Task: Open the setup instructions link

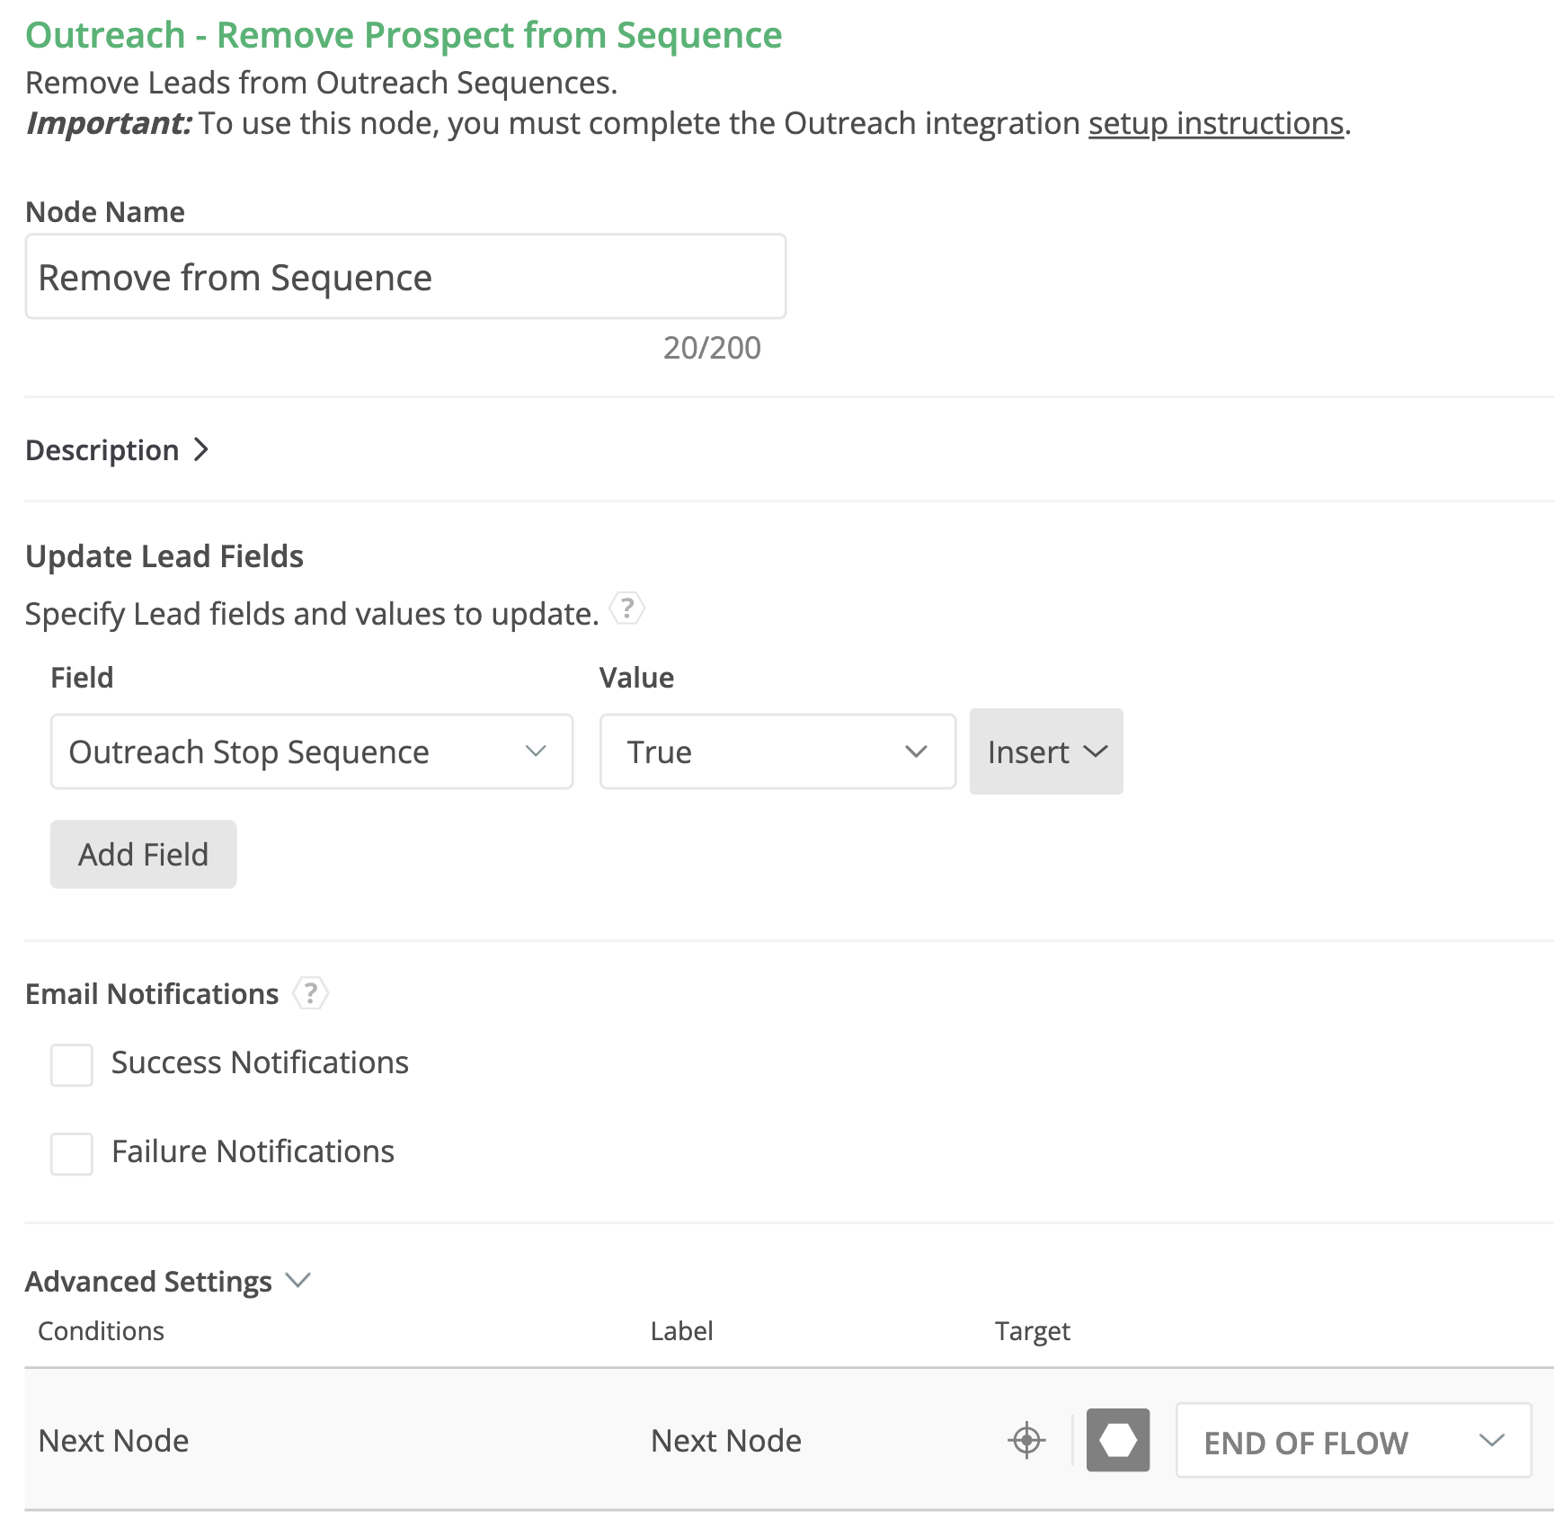Action: coord(1215,123)
